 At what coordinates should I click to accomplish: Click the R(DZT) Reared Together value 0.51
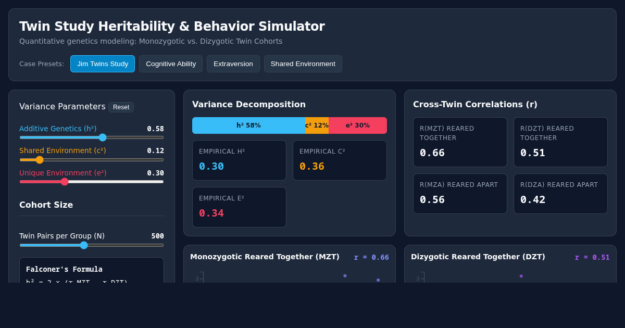(533, 153)
